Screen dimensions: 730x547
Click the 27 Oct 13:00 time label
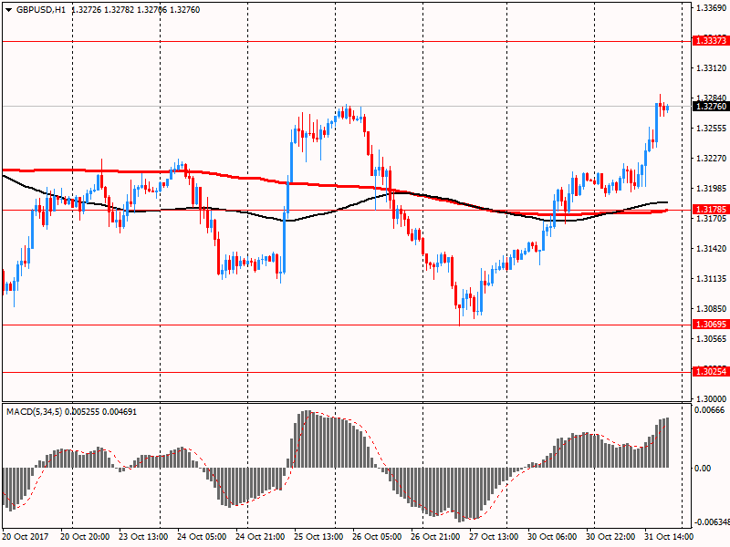[x=494, y=537]
